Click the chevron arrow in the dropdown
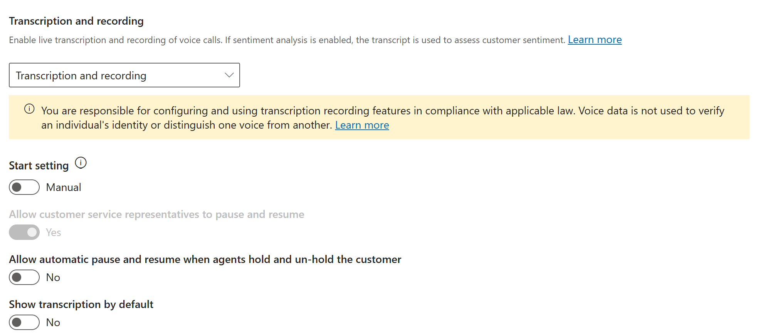Screen dimensions: 773x335 coord(229,75)
